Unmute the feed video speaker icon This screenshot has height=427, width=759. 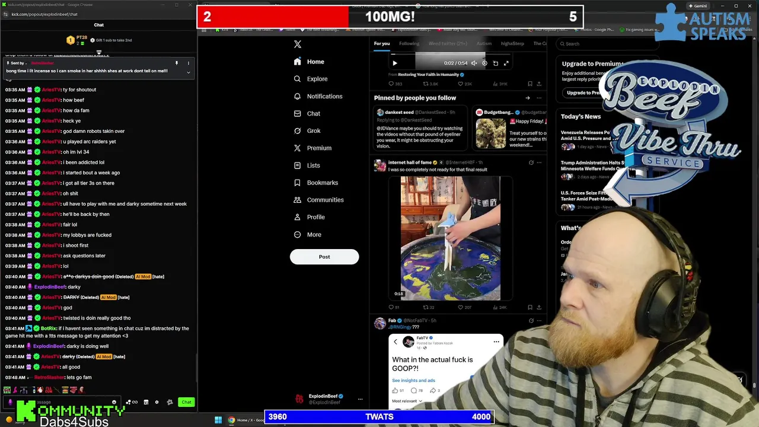(x=474, y=63)
